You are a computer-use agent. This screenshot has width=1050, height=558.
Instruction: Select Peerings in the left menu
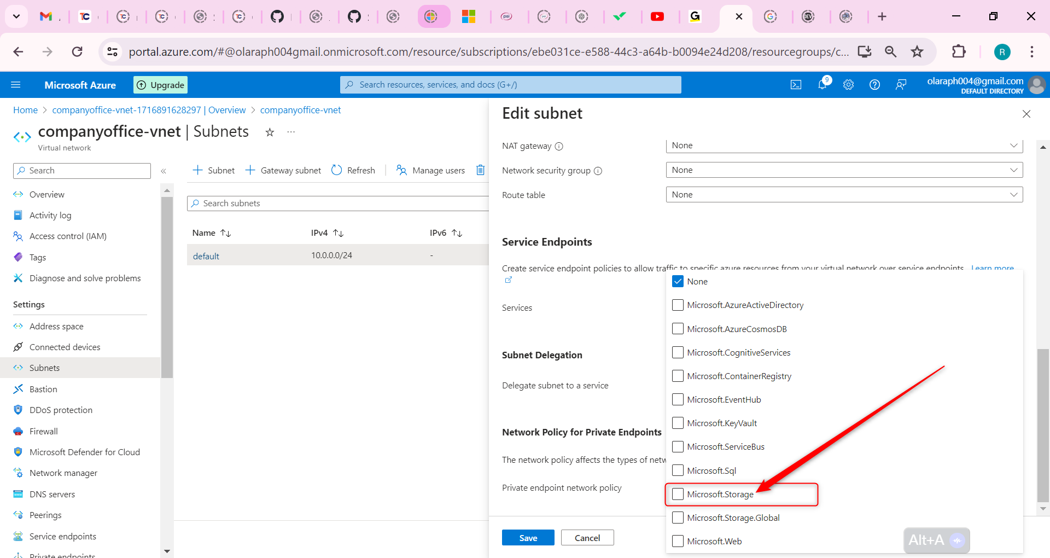(45, 515)
